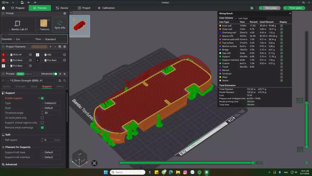Open Microsoft Edge from the taskbar
The height and width of the screenshot is (176, 312).
click(171, 172)
